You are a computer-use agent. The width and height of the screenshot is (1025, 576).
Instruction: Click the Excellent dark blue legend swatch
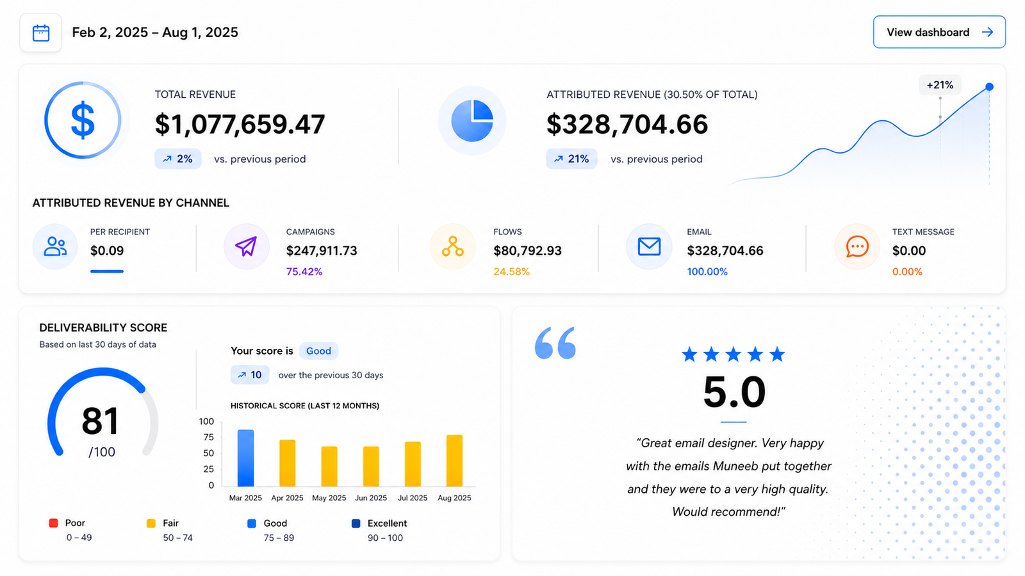(356, 523)
